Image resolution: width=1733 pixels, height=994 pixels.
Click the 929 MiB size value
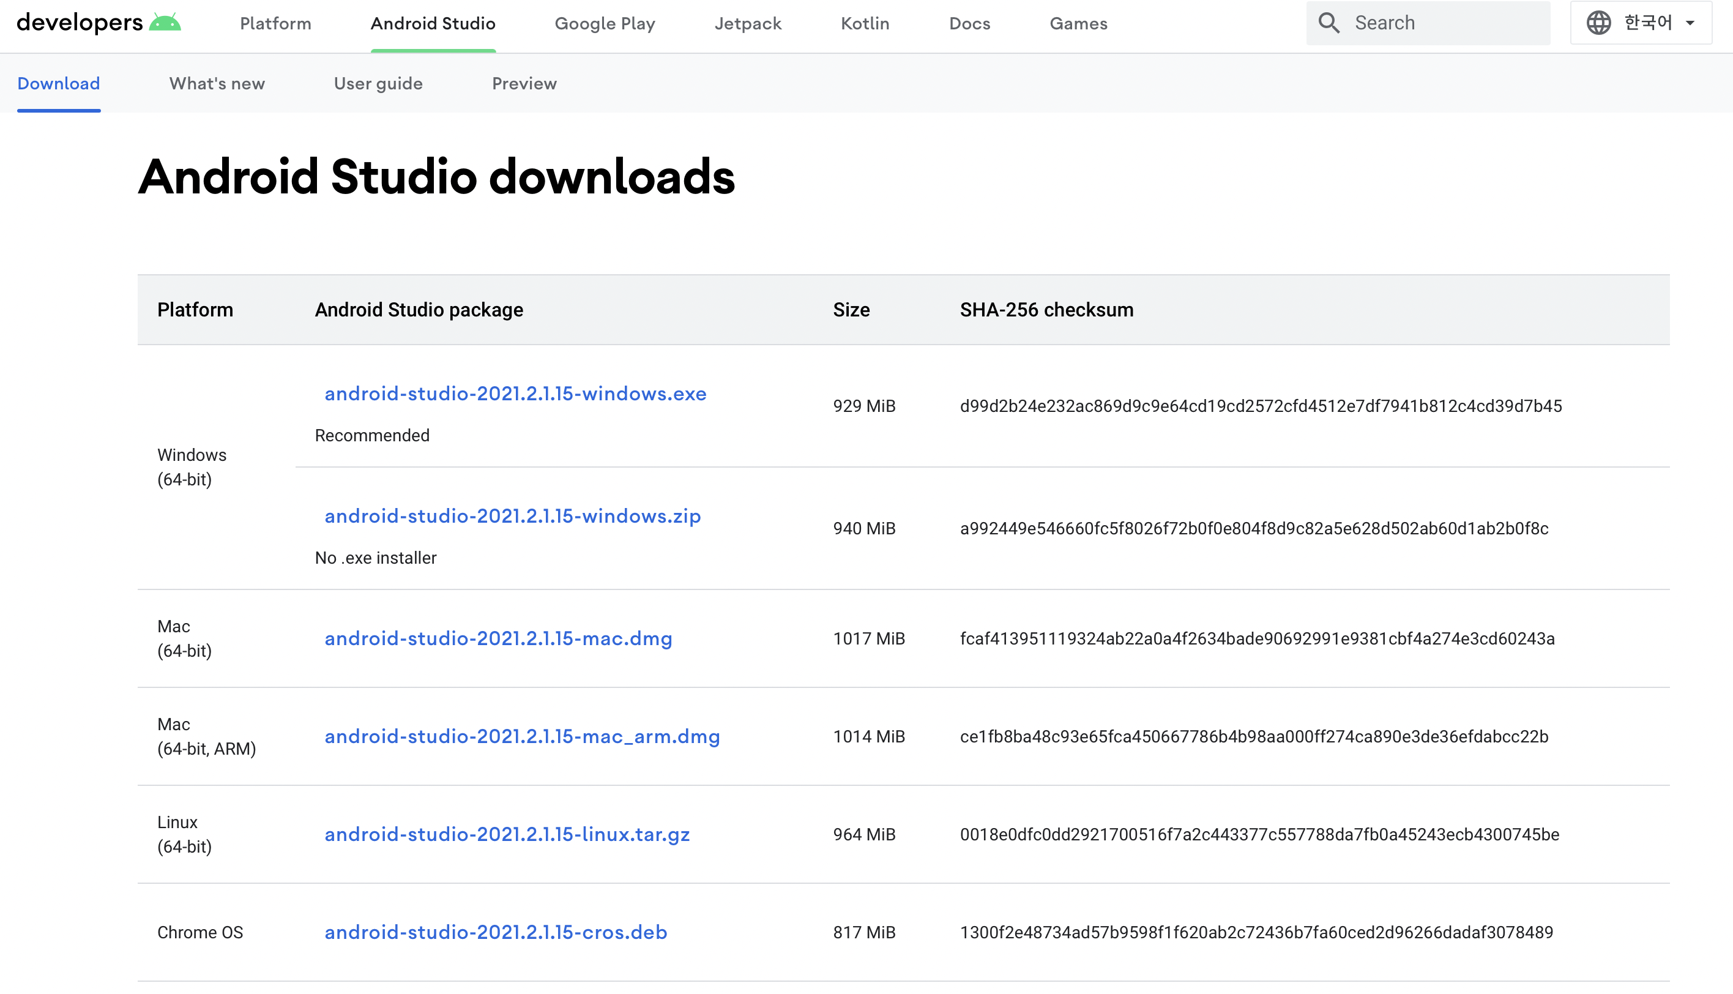click(864, 406)
